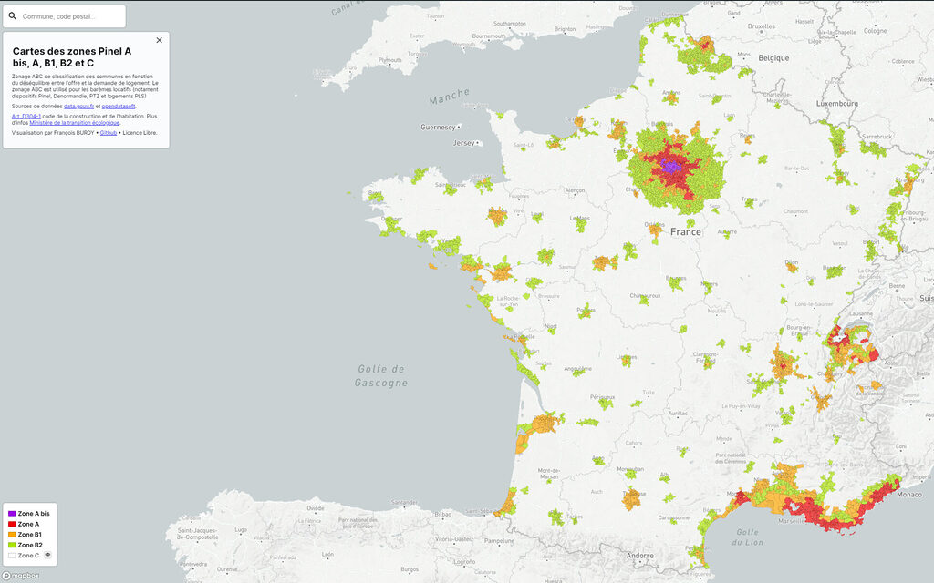Click the Mapbox logo
This screenshot has width=934, height=583.
pos(22,575)
